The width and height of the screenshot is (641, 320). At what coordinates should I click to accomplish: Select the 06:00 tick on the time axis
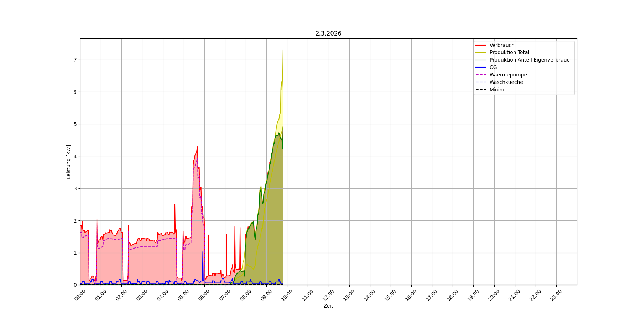[x=204, y=295]
